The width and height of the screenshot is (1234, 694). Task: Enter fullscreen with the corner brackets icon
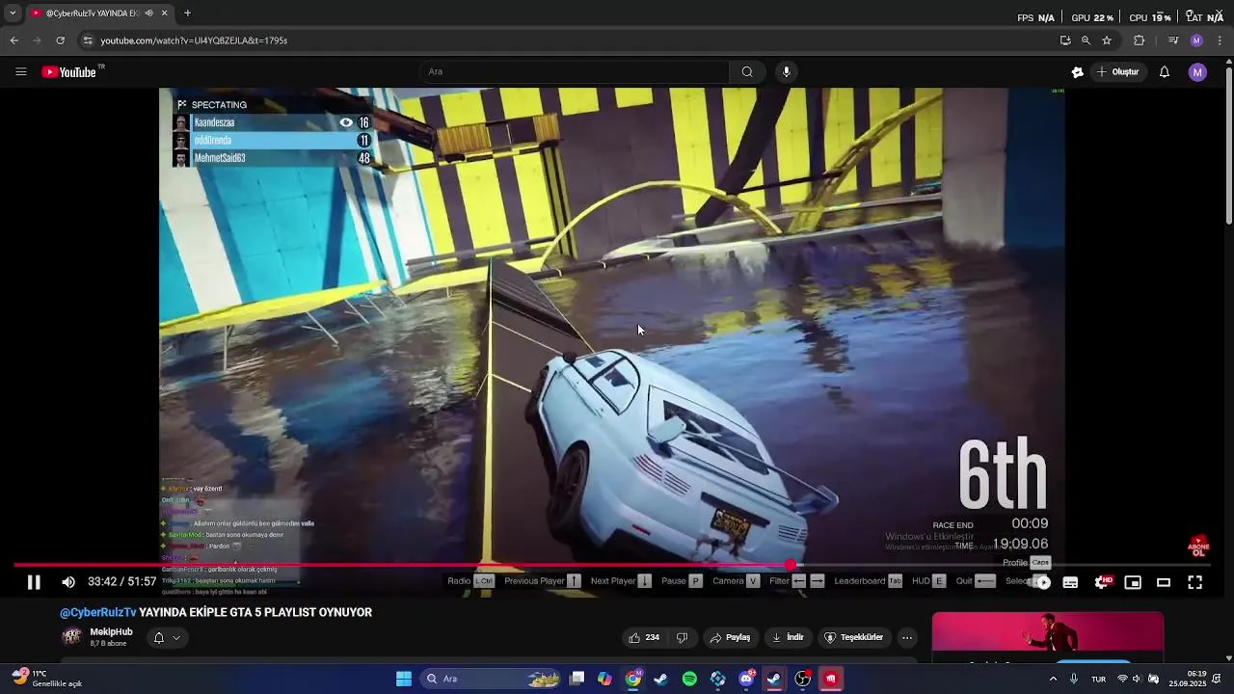pos(1194,582)
